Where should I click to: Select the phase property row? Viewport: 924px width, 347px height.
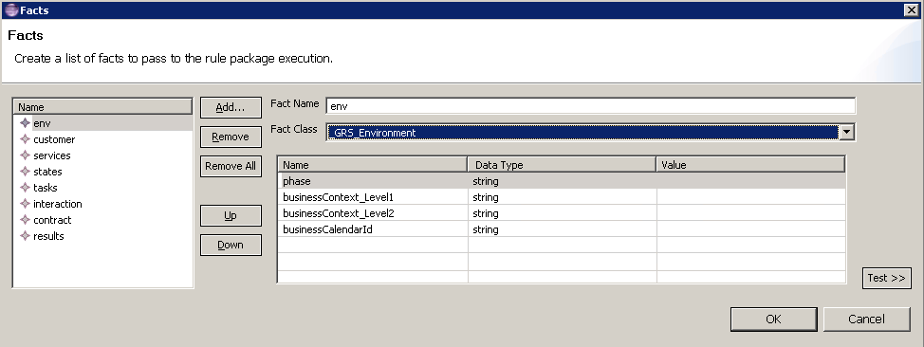click(x=562, y=181)
